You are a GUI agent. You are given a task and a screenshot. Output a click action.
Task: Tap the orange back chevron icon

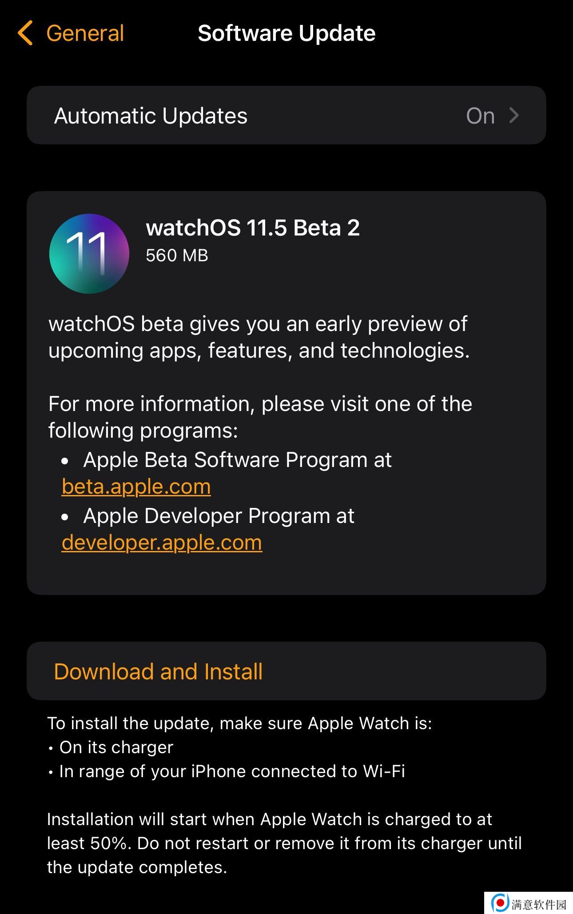[x=25, y=33]
